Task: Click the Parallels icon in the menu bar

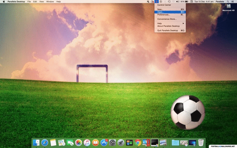Action: point(156,1)
